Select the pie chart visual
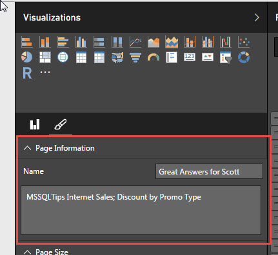 point(27,57)
